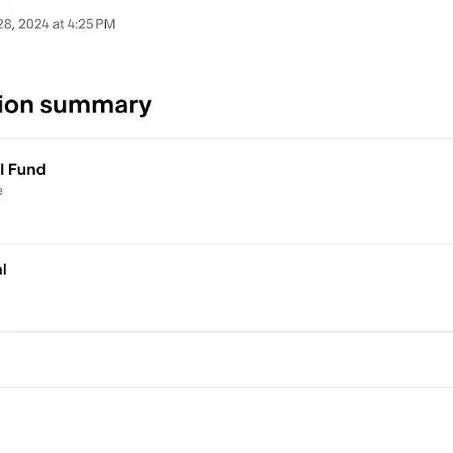
Task: Click the "ion" fragment of the heading
Action: (16, 105)
